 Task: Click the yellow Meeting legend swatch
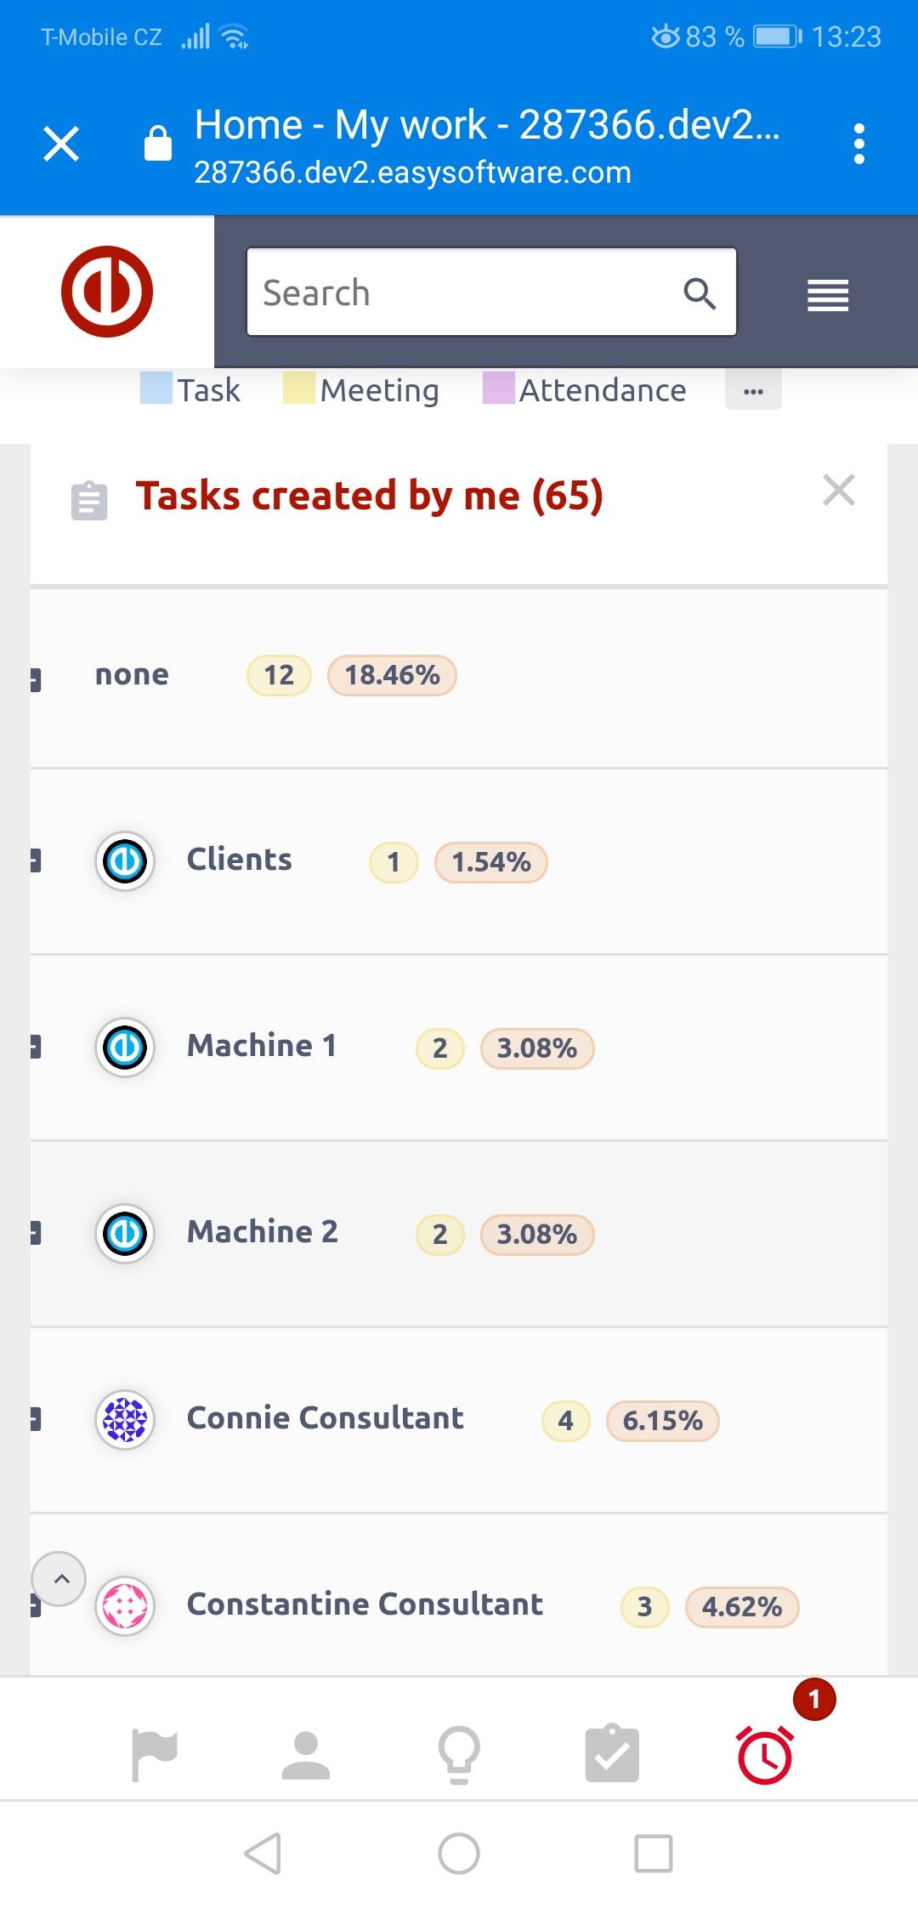tap(299, 389)
